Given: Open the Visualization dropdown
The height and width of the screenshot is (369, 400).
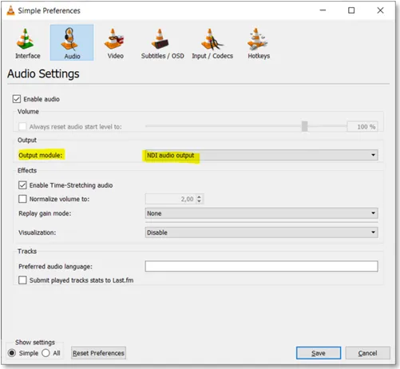Looking at the screenshot, I should (x=261, y=232).
